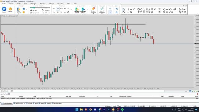Switch to the Statistics tab
This screenshot has width=199, height=112.
48,104
